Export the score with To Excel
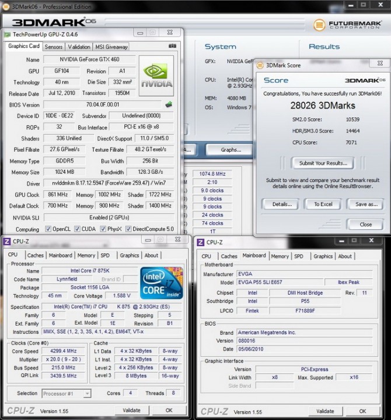The height and width of the screenshot is (420, 391). point(323,204)
